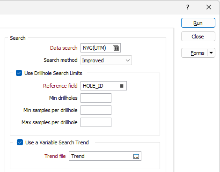The height and width of the screenshot is (172, 220).
Task: Click the Search group label
Action: pos(18,38)
